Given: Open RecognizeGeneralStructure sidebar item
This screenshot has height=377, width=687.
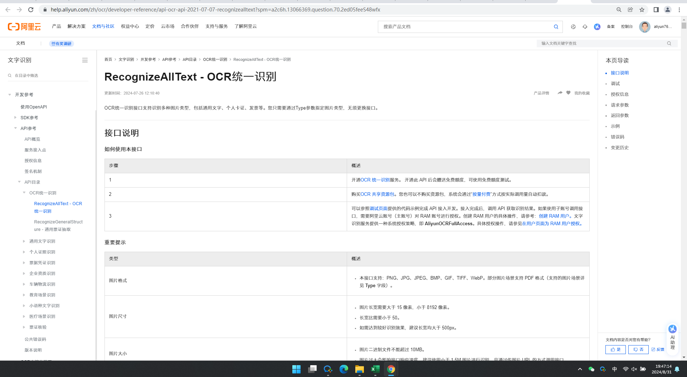Looking at the screenshot, I should 58,226.
